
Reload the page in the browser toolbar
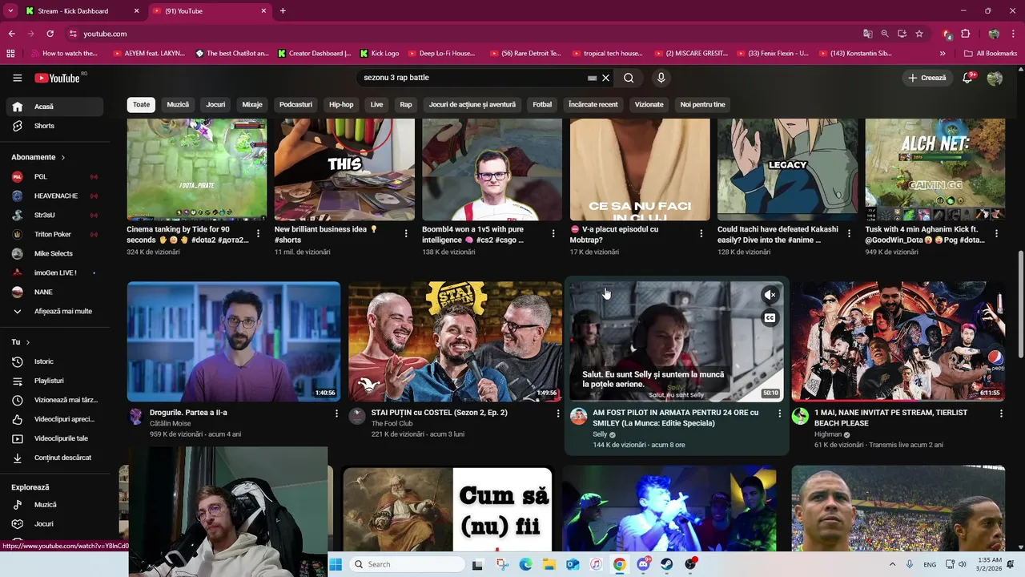(x=50, y=34)
